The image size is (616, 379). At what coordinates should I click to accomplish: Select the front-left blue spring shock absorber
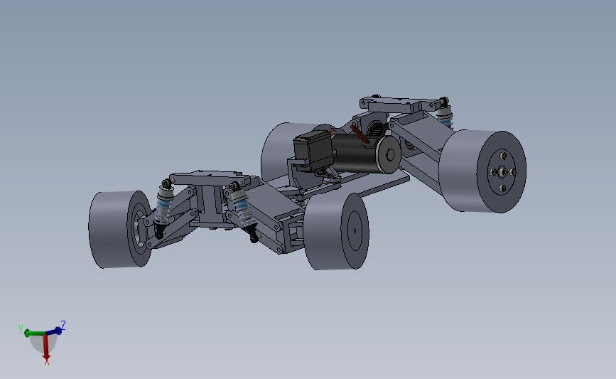coord(164,208)
